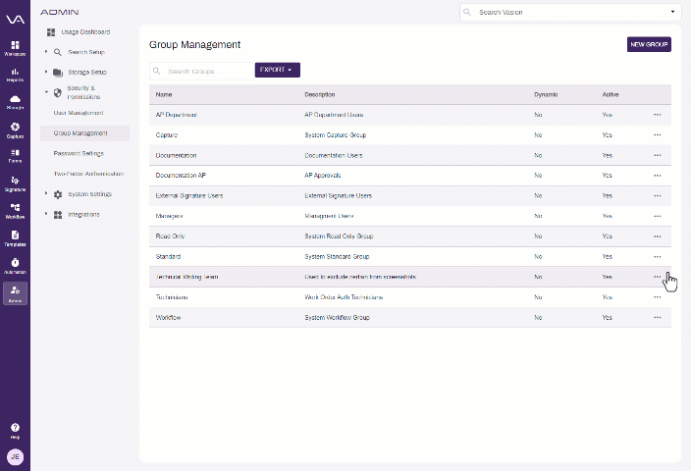
Task: Open actions menu for Standard row
Action: click(x=657, y=256)
